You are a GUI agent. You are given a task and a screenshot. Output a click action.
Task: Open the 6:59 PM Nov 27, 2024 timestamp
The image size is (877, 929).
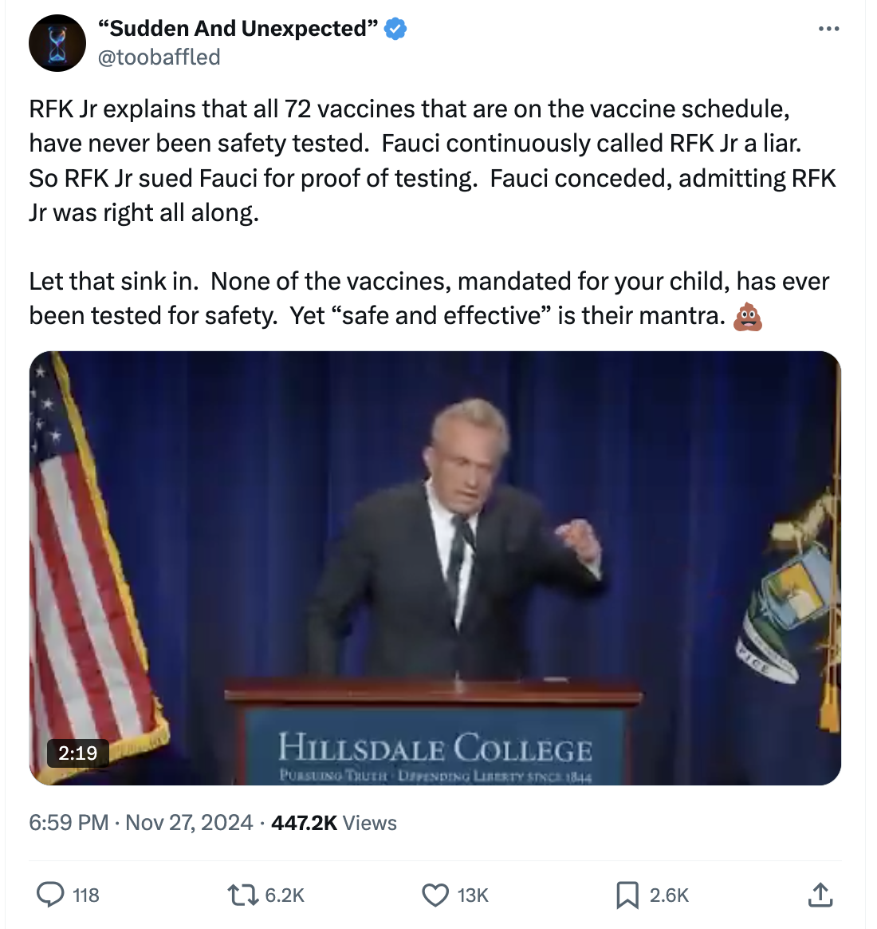141,823
